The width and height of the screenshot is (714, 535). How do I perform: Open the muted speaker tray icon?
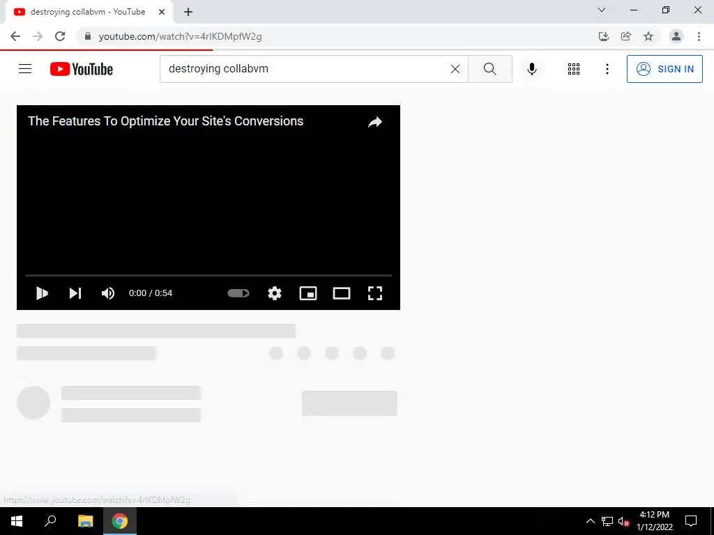(624, 521)
